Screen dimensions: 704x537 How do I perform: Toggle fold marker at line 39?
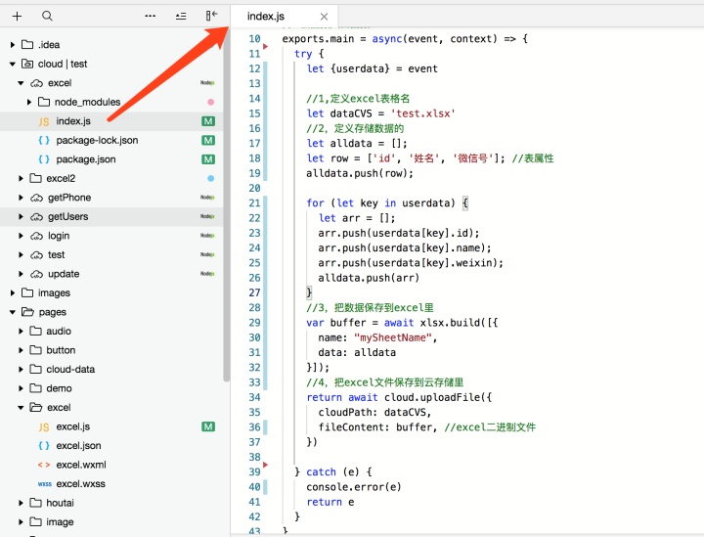(x=265, y=465)
